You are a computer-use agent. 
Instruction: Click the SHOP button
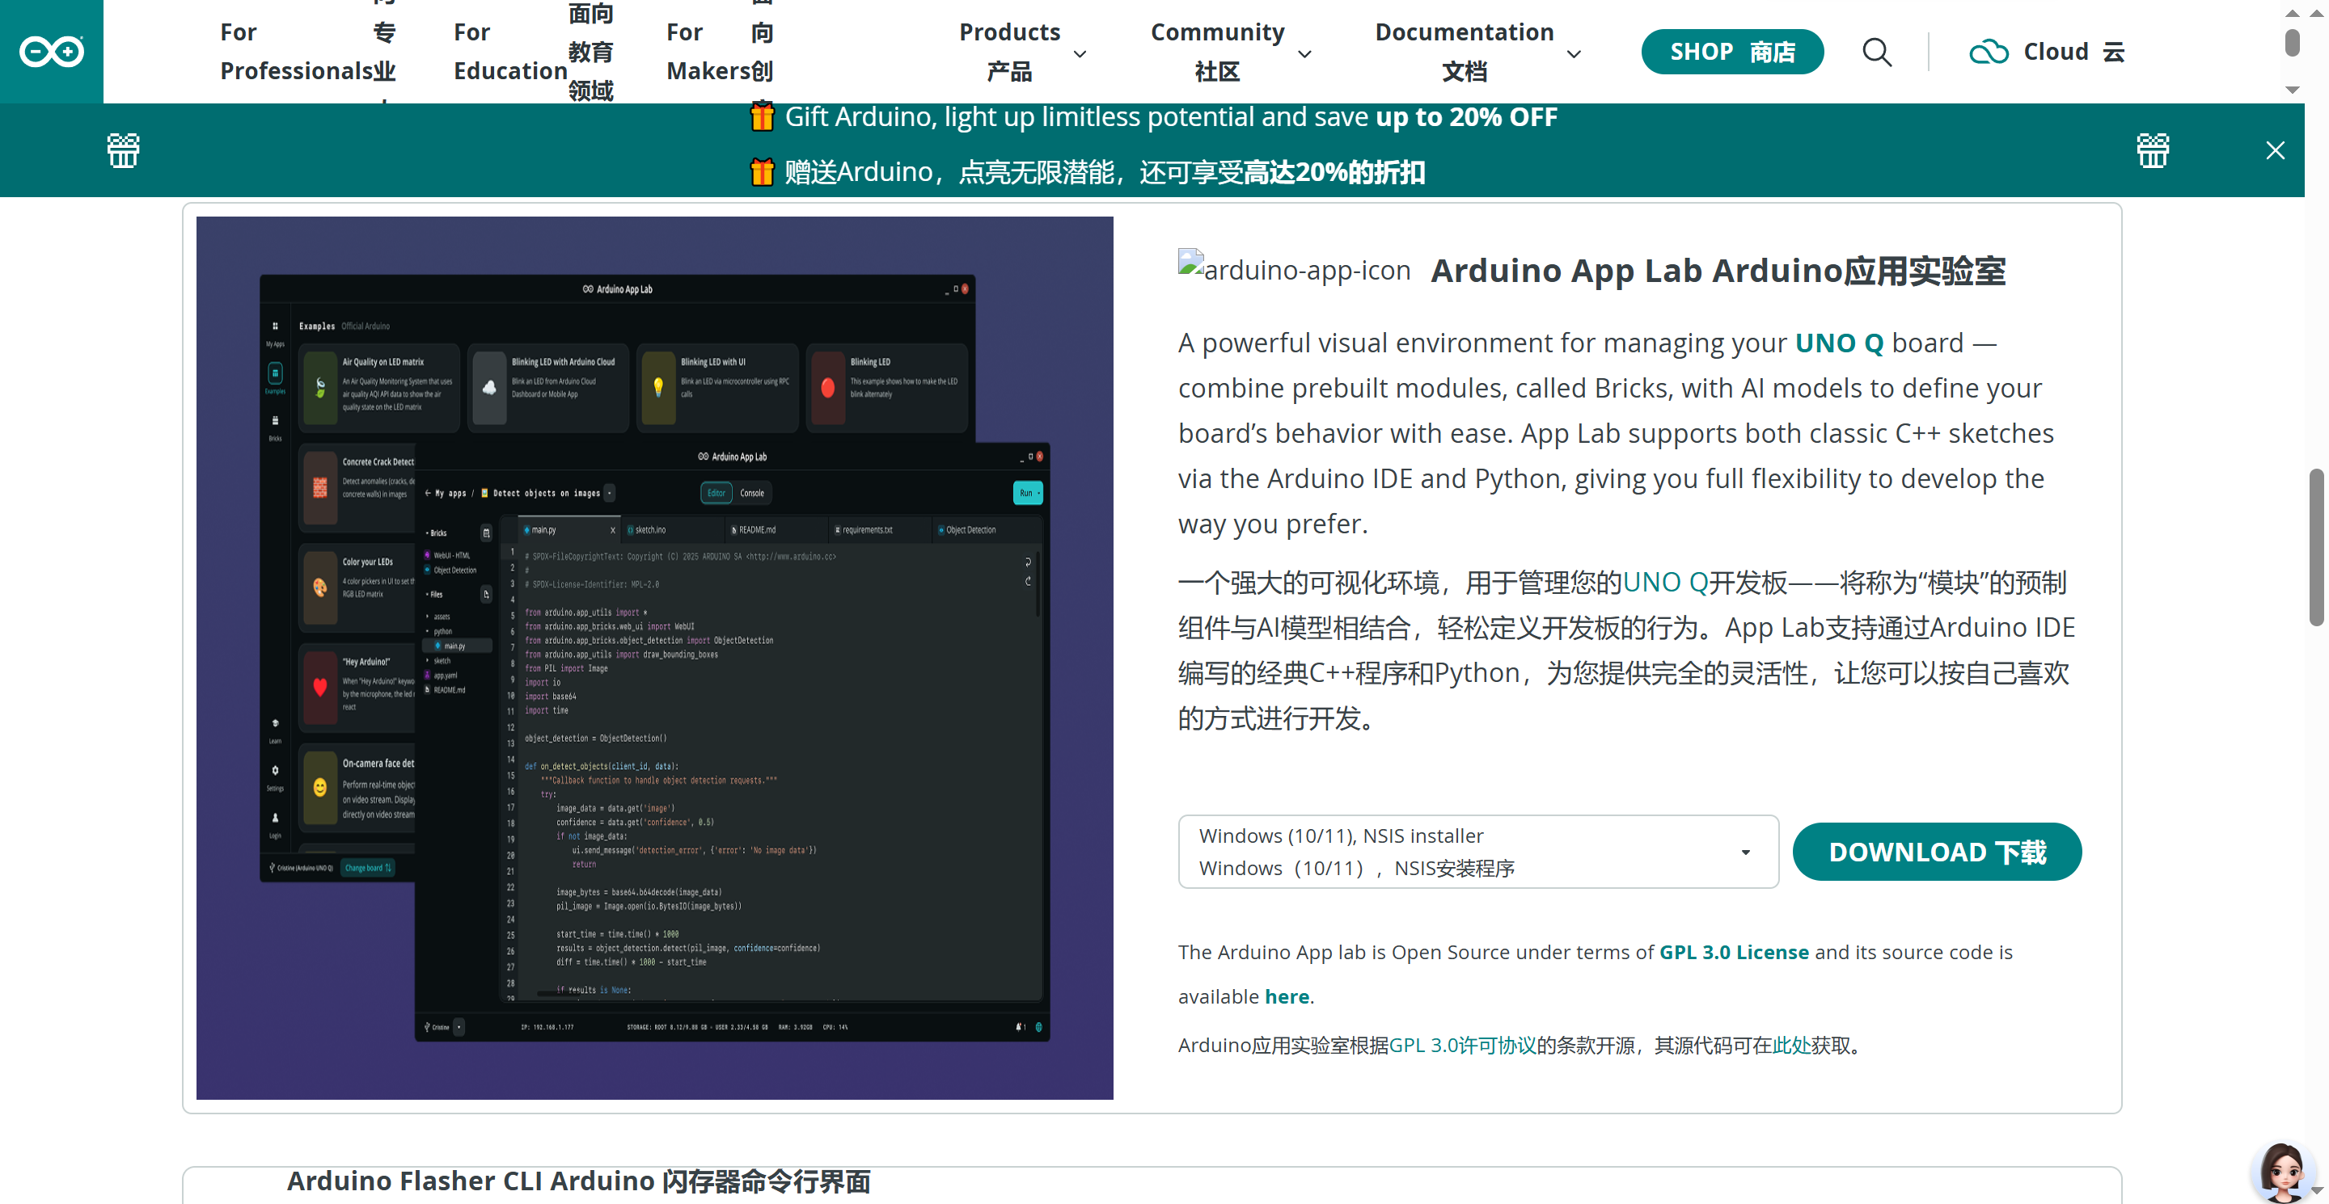click(x=1731, y=53)
